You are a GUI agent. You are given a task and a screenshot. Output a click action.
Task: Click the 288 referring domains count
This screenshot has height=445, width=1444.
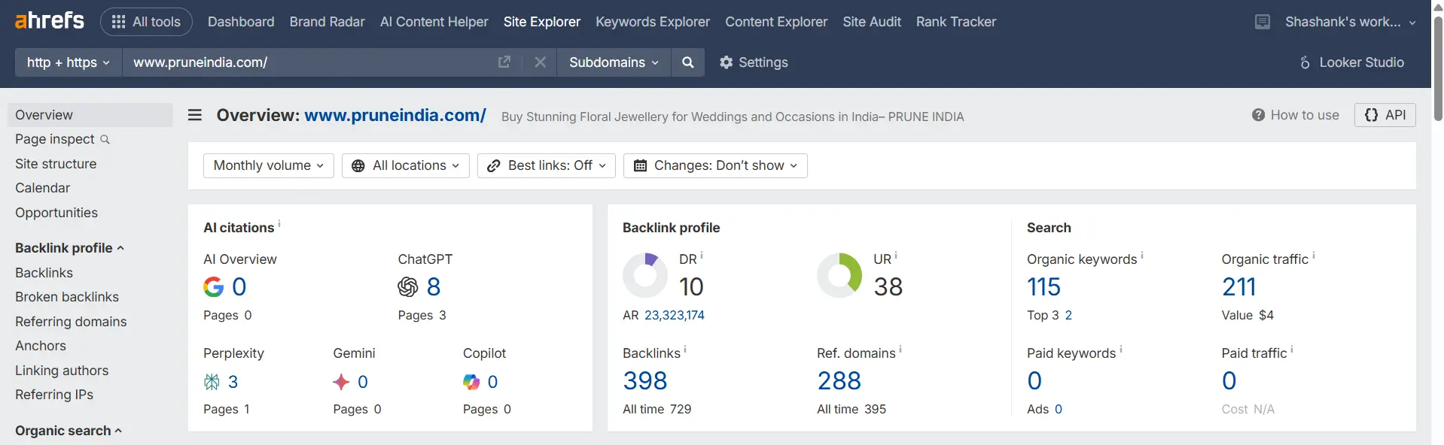click(x=839, y=381)
